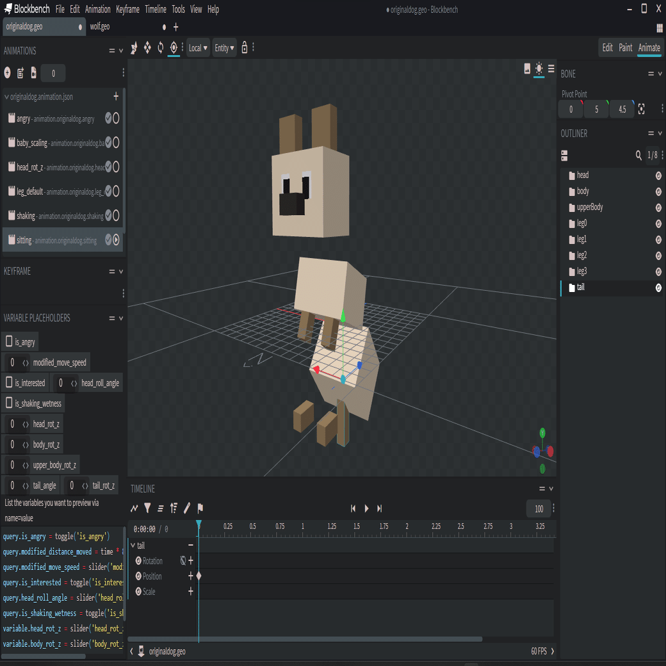Screen dimensions: 666x666
Task: Click the timeline speed field showing 100
Action: coord(539,508)
